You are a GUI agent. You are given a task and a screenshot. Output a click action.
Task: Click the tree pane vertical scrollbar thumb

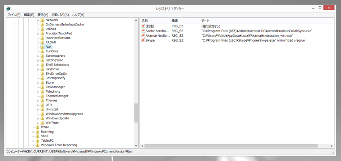pyautogui.click(x=136, y=113)
